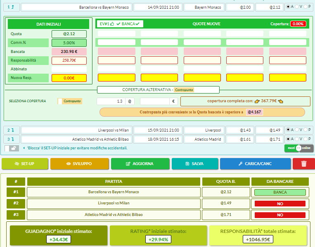Click the left pointing hand icon before 367.79€
The height and width of the screenshot is (247, 315).
pos(257,101)
